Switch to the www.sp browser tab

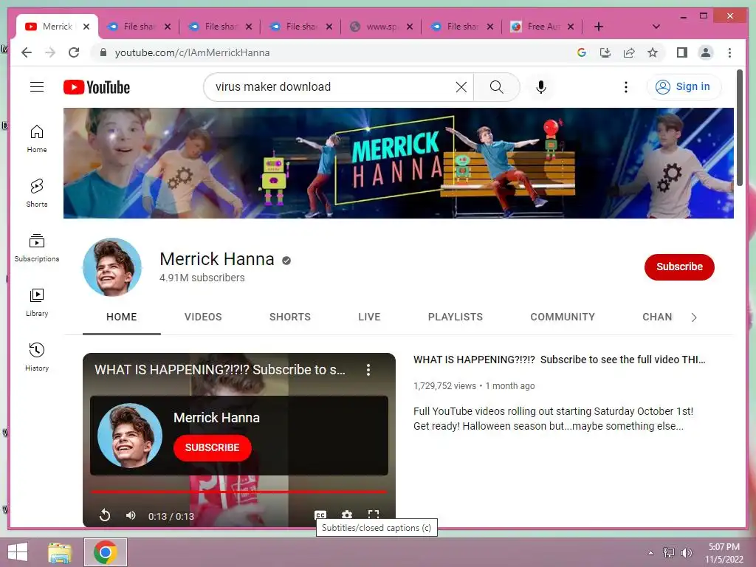click(x=381, y=27)
